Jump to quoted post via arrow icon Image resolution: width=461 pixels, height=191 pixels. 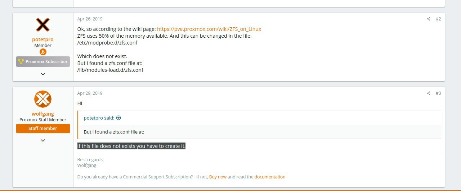(x=118, y=118)
